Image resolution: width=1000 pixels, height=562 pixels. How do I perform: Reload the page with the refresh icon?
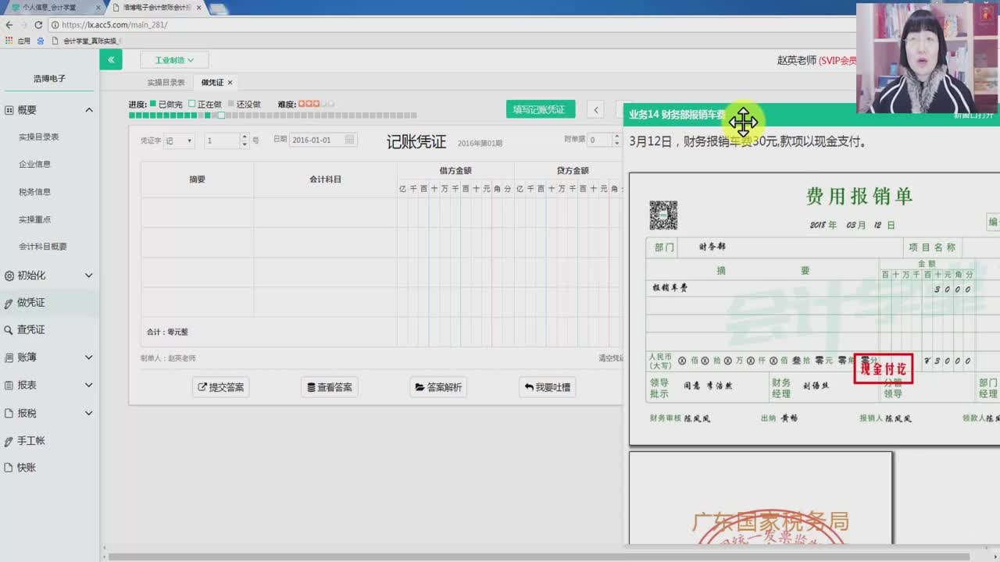click(38, 25)
